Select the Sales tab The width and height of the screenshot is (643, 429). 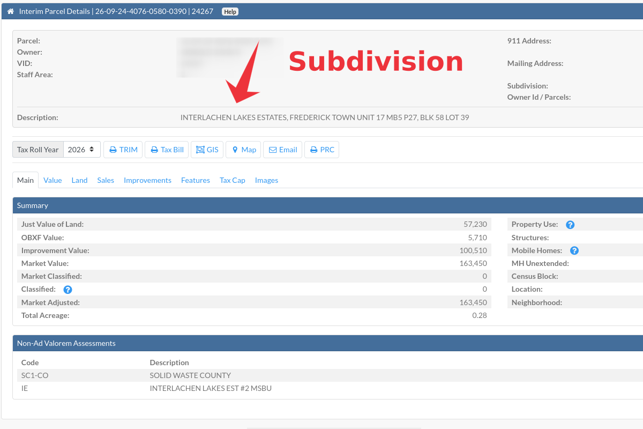pyautogui.click(x=106, y=180)
